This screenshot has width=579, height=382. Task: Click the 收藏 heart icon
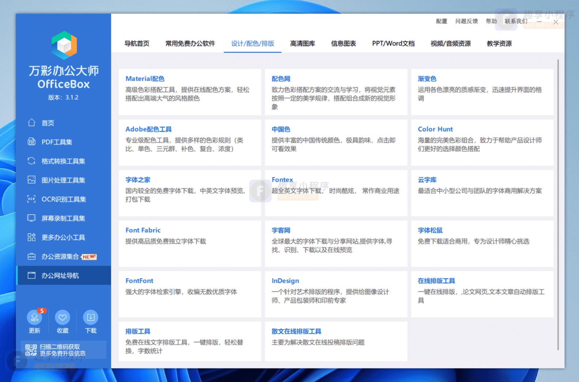63,317
